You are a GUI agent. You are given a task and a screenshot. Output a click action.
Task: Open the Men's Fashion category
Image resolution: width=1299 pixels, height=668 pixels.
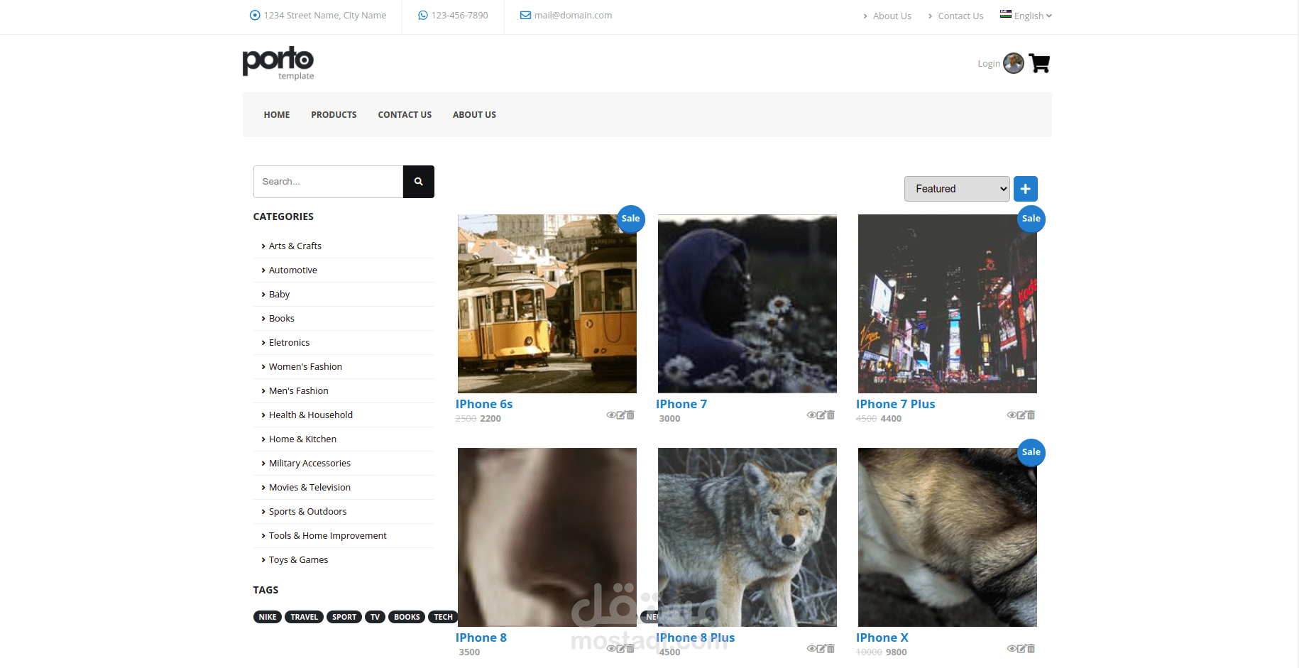[x=299, y=391]
